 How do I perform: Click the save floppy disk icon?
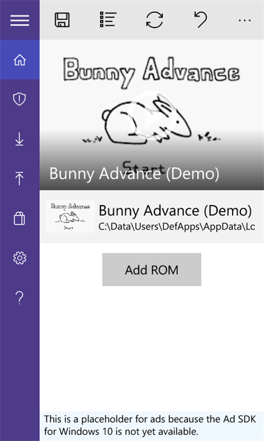click(x=62, y=20)
